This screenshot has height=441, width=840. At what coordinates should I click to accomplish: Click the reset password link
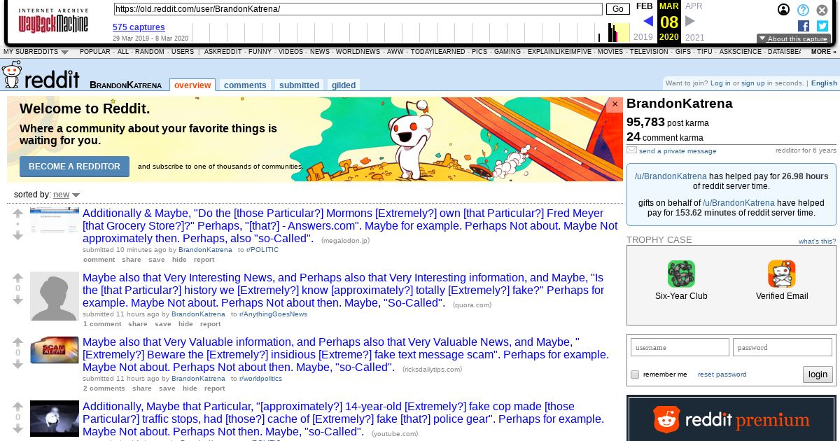722,374
